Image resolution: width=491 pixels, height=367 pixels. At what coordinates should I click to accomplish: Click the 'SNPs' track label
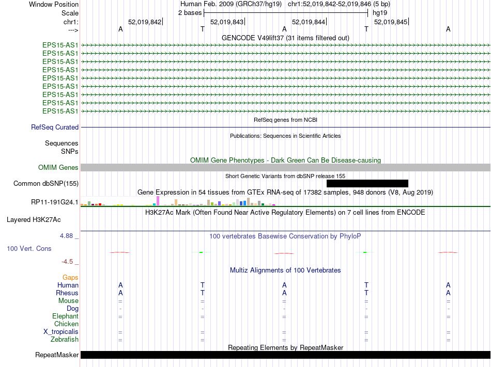coord(70,151)
